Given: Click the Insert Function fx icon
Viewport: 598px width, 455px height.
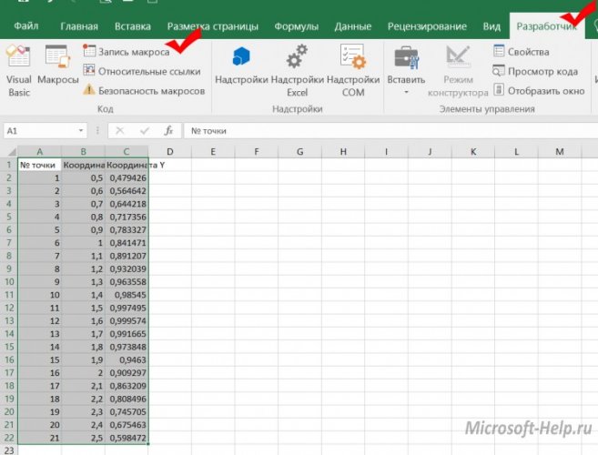Looking at the screenshot, I should pyautogui.click(x=168, y=131).
